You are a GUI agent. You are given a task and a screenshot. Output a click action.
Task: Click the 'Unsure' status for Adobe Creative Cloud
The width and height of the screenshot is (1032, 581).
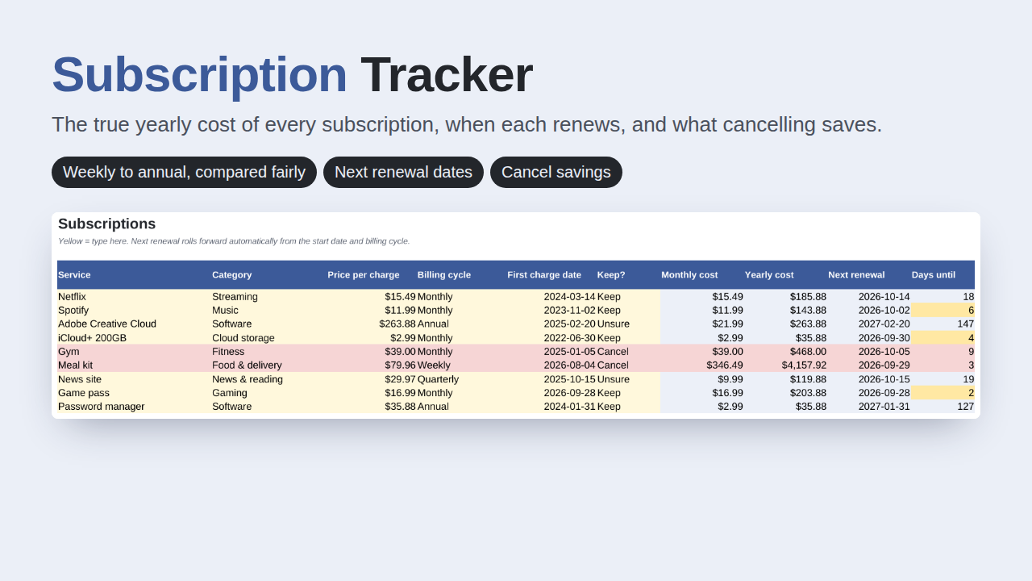pyautogui.click(x=628, y=324)
